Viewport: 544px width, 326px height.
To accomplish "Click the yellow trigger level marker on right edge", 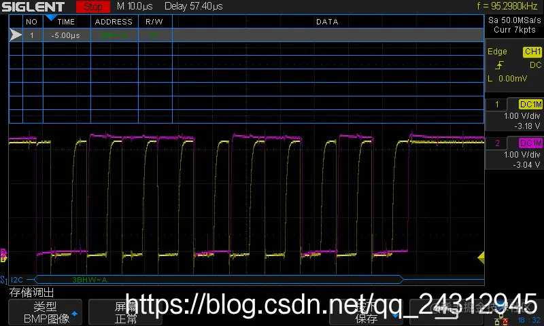I will point(481,257).
